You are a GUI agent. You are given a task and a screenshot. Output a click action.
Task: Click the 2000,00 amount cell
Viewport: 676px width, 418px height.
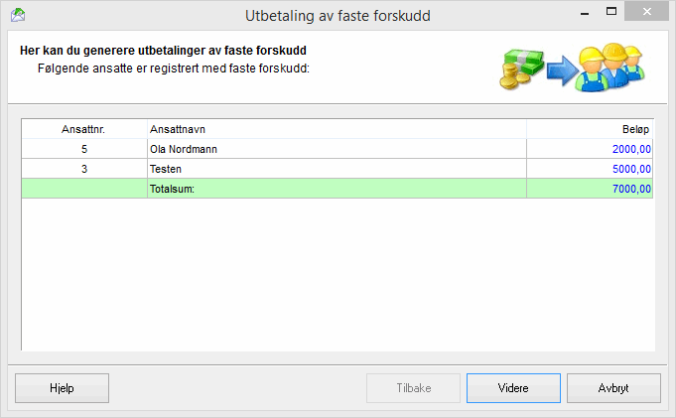[x=590, y=150]
